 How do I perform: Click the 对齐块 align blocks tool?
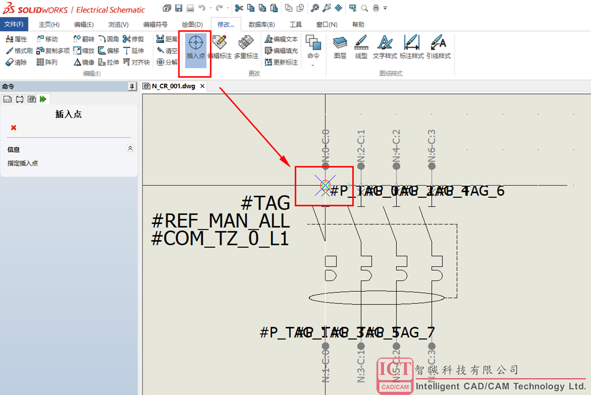click(x=136, y=62)
